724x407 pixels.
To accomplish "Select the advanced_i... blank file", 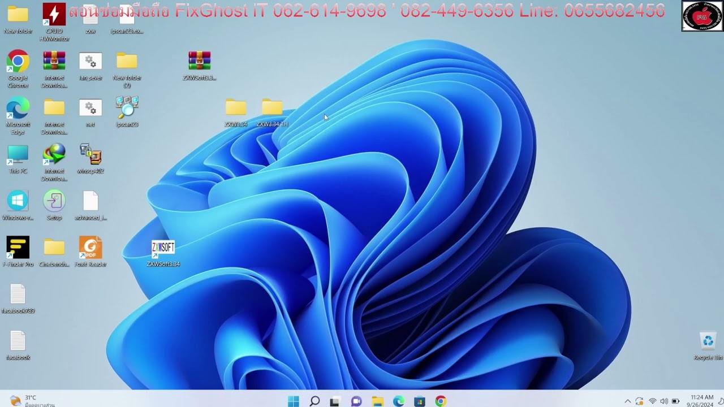I will click(x=90, y=205).
